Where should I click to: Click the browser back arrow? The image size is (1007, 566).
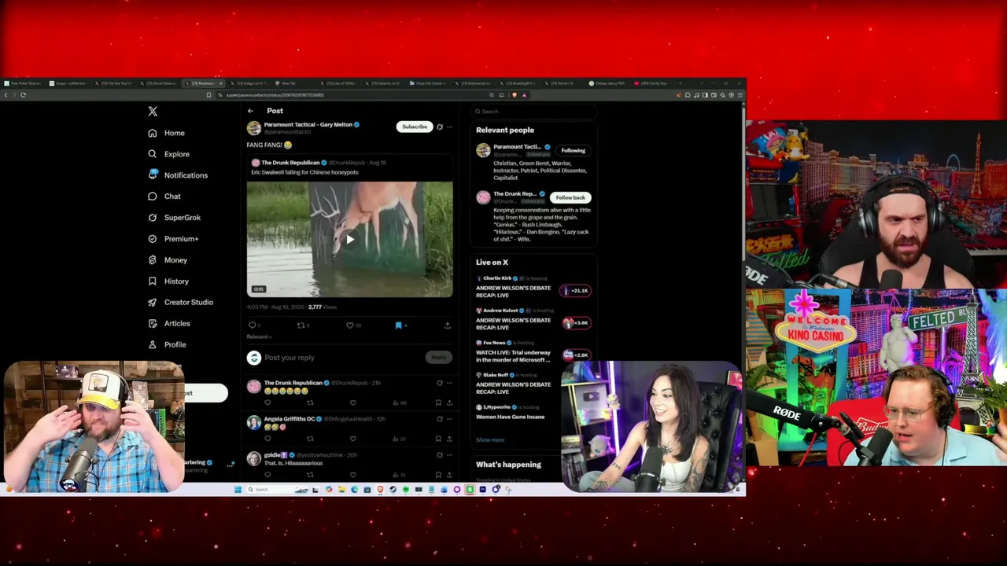click(6, 95)
